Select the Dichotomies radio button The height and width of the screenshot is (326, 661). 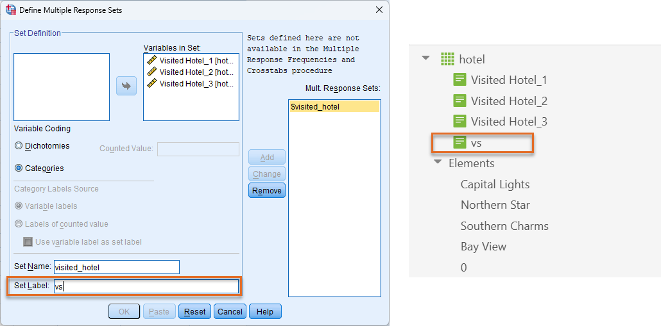(19, 146)
